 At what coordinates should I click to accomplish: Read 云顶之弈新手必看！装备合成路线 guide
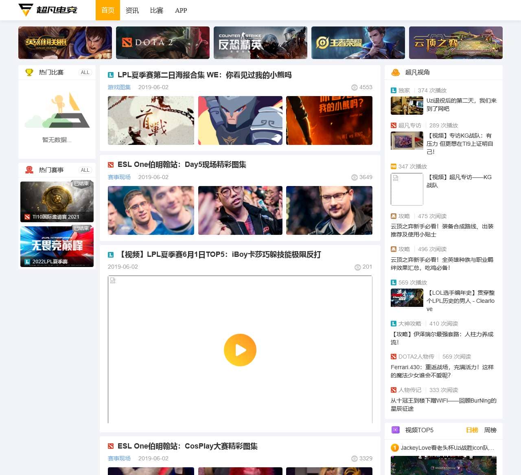[x=442, y=230]
